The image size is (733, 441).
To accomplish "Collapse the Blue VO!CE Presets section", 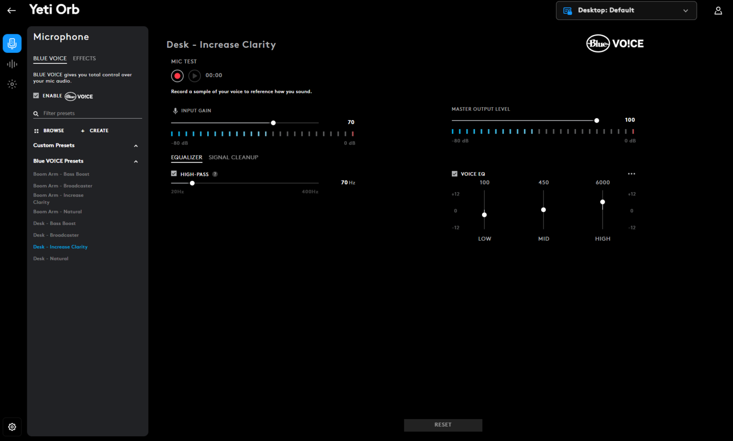I will 136,162.
